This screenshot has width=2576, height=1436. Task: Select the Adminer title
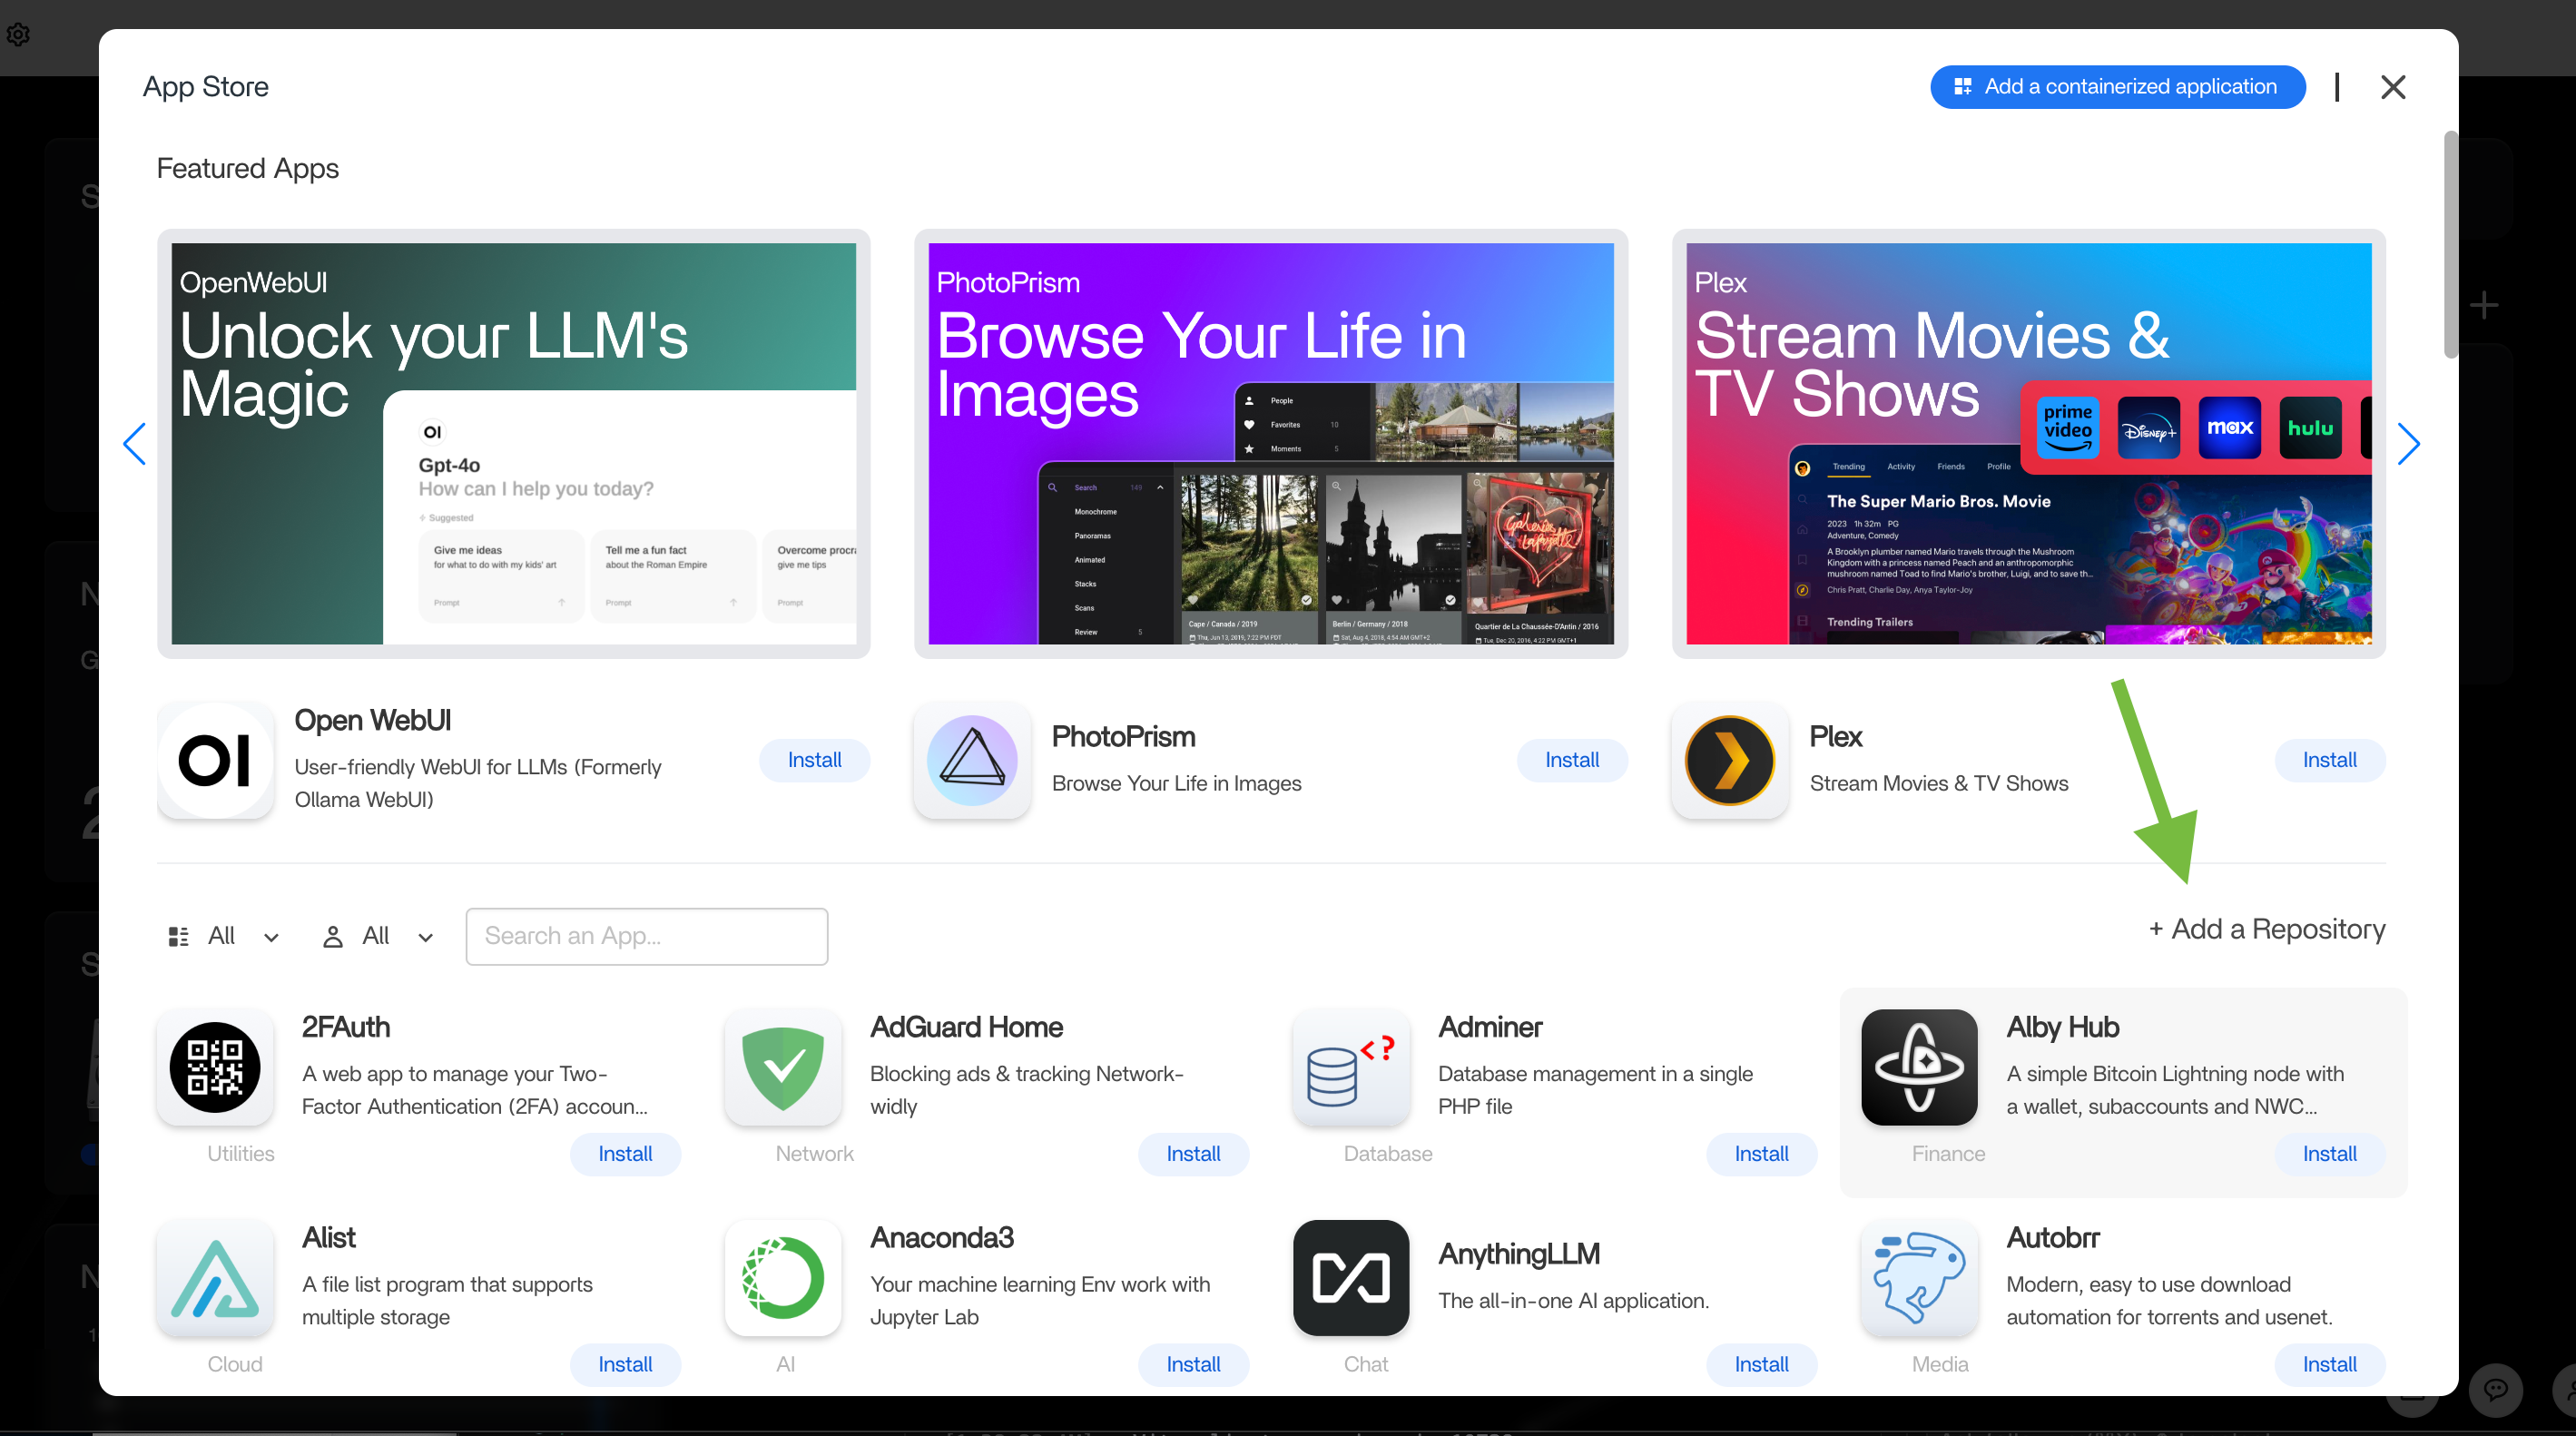[1490, 1027]
